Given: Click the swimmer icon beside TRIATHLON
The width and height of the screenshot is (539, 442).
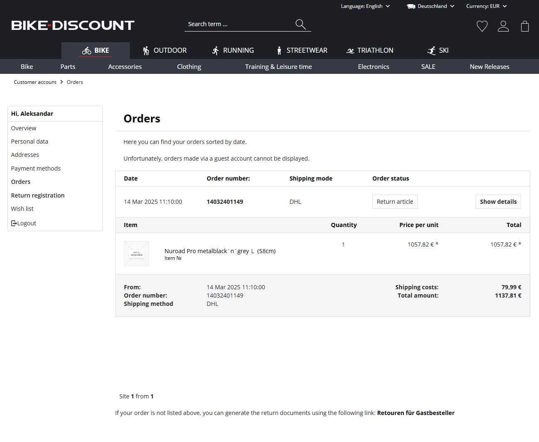Looking at the screenshot, I should pos(350,51).
